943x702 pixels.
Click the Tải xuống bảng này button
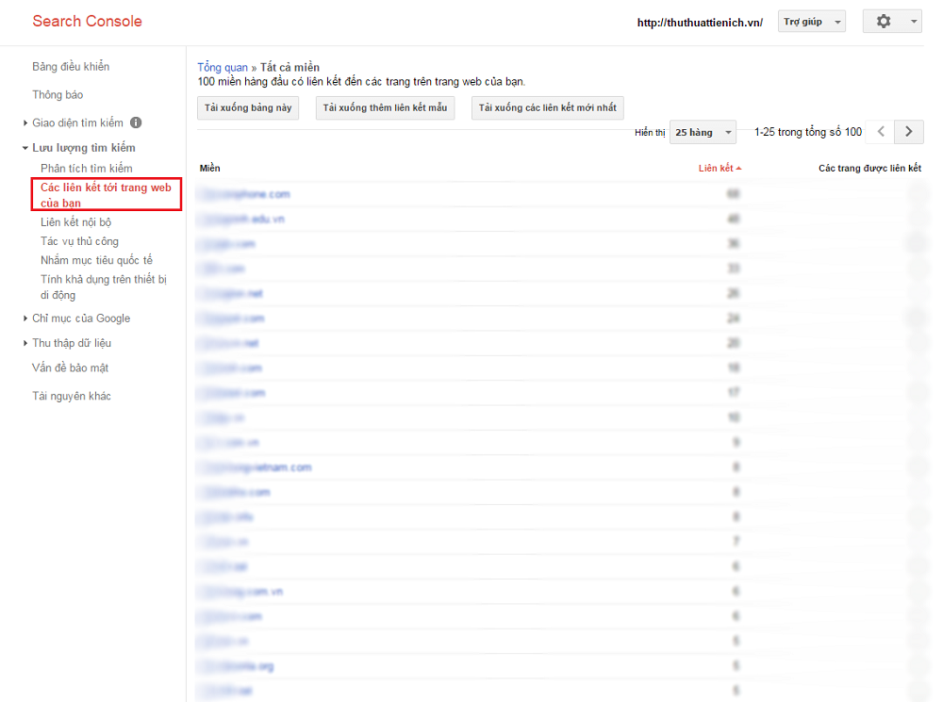248,107
